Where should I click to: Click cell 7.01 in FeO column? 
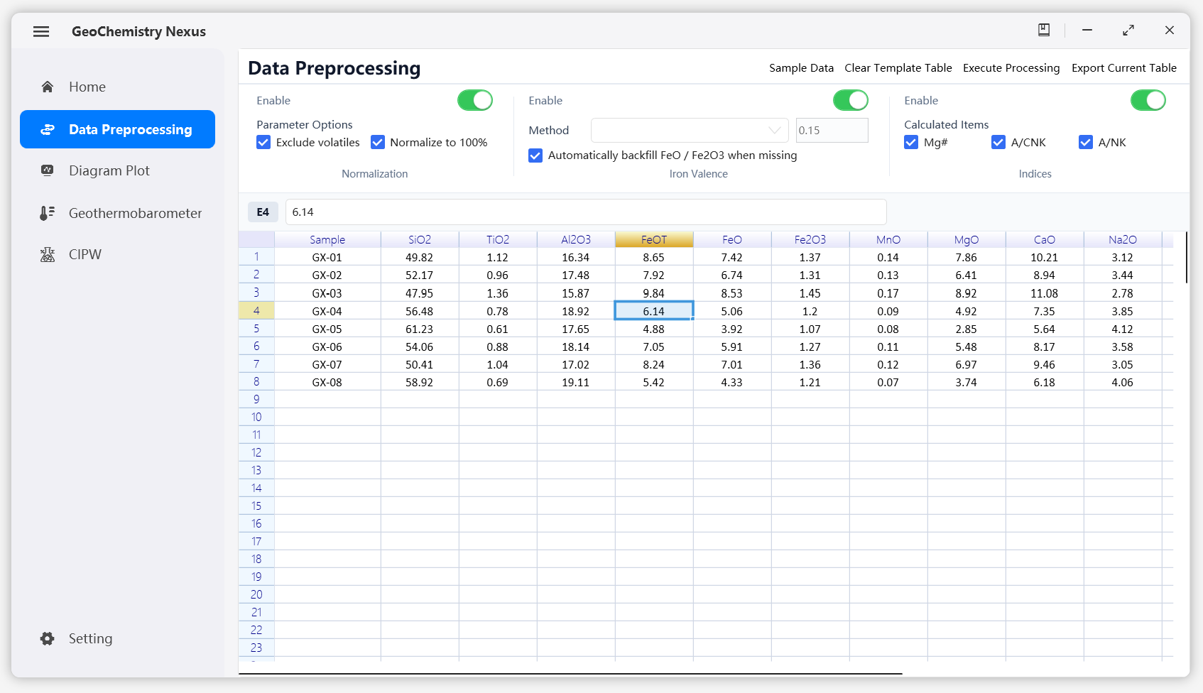732,364
